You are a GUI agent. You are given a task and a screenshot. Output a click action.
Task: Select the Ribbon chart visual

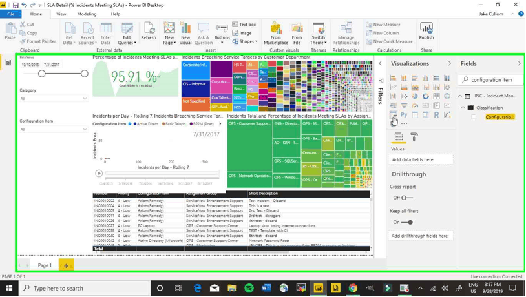(447, 87)
